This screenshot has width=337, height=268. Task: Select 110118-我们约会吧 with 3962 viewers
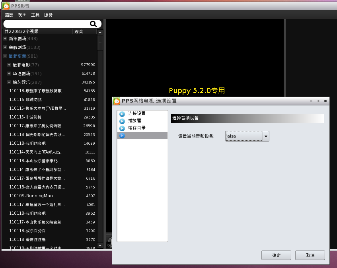pos(27,214)
